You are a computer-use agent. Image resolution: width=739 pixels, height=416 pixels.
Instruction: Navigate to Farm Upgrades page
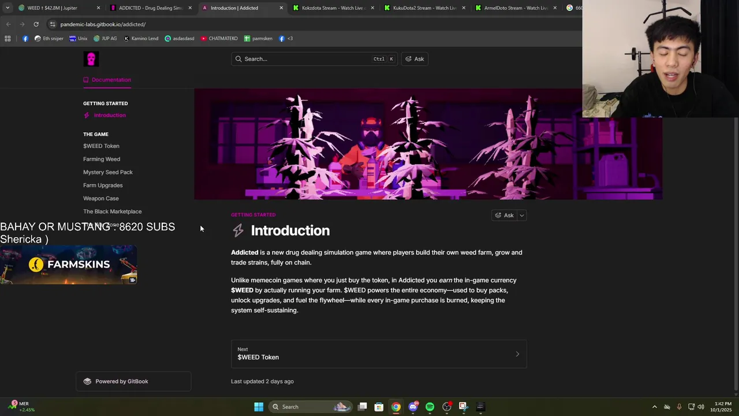pyautogui.click(x=103, y=185)
